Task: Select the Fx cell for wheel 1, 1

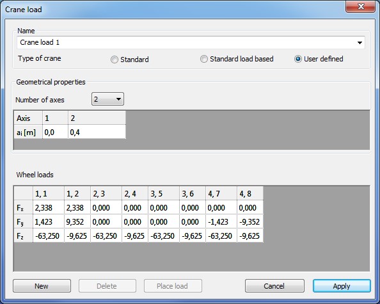Action: click(49, 207)
